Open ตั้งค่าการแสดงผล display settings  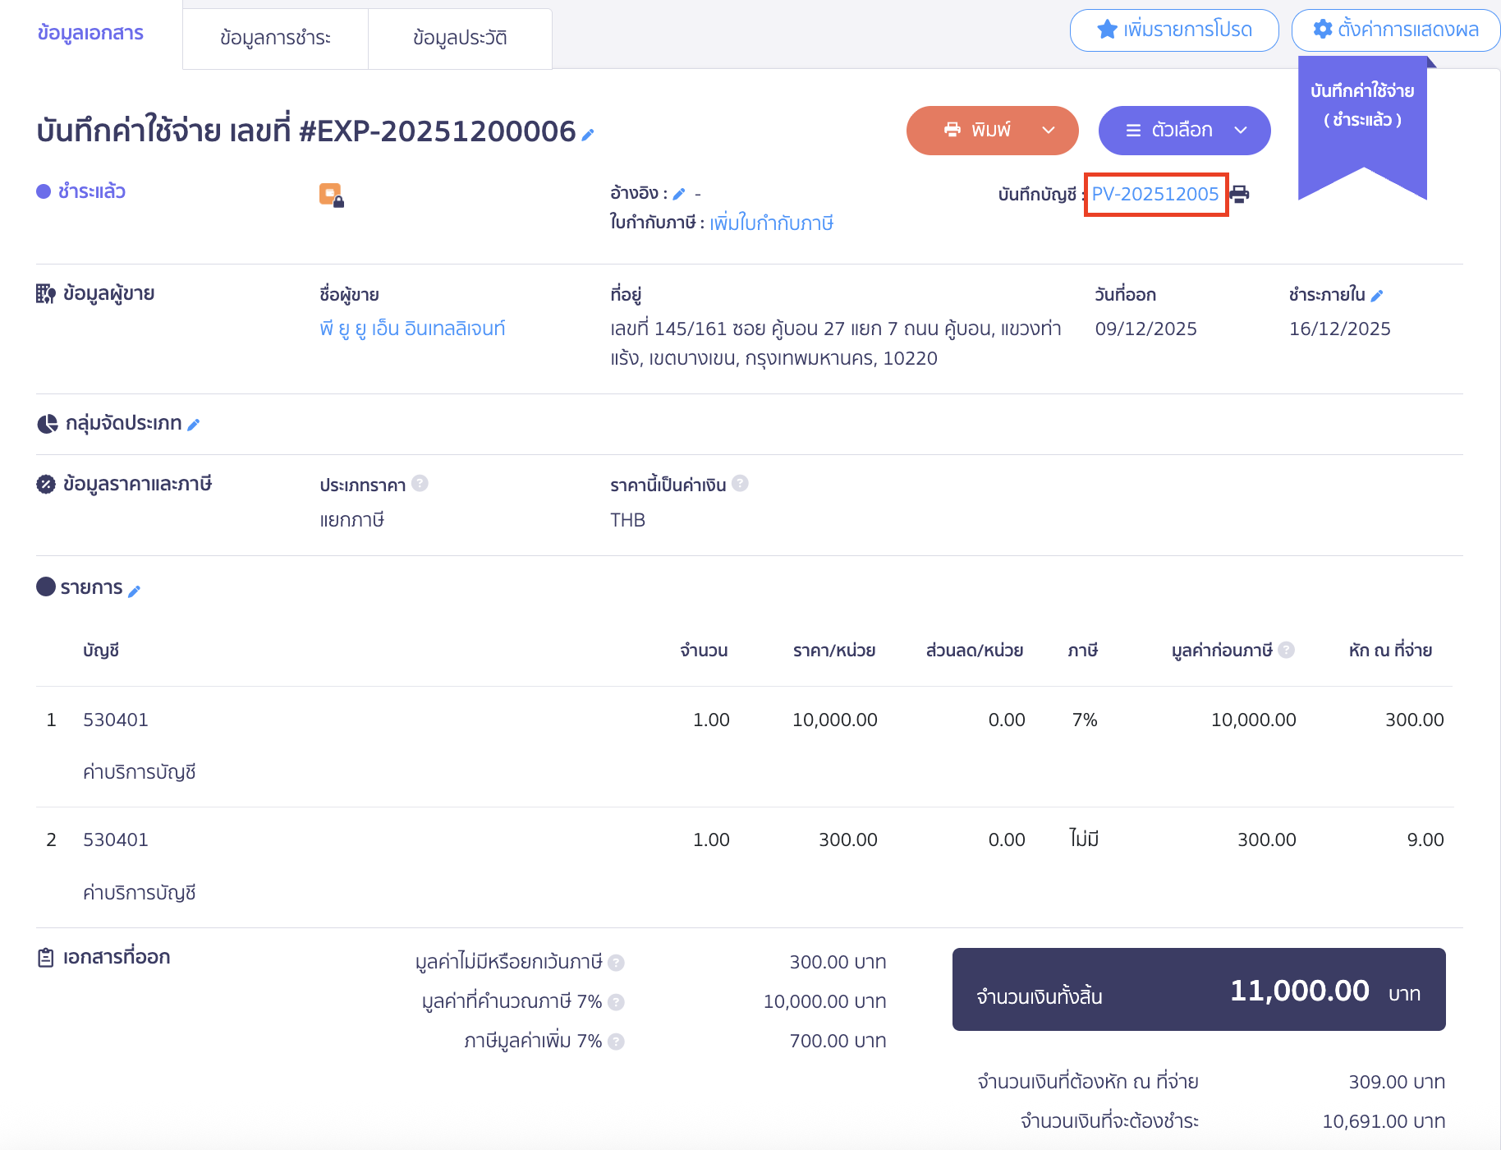point(1396,30)
